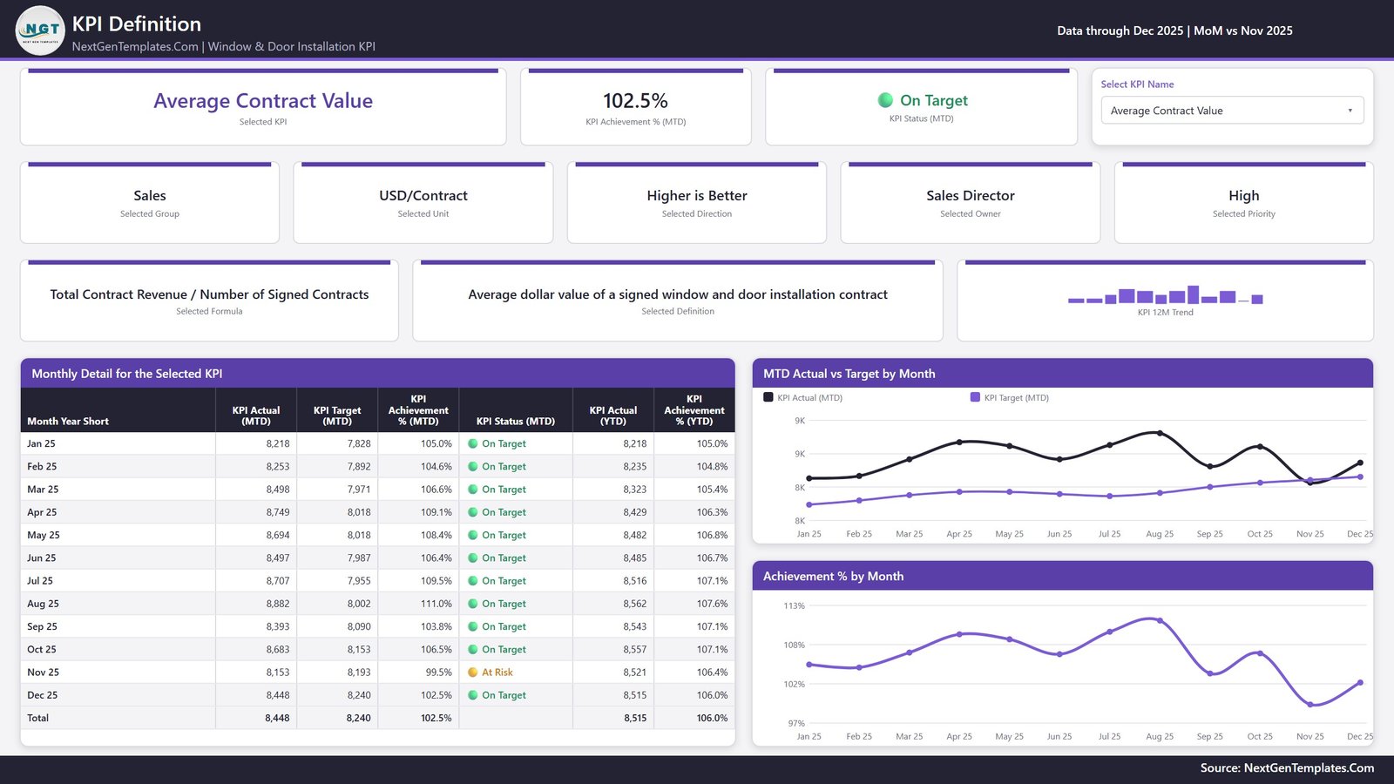
Task: Click the On Target status for Jun 25
Action: point(504,558)
